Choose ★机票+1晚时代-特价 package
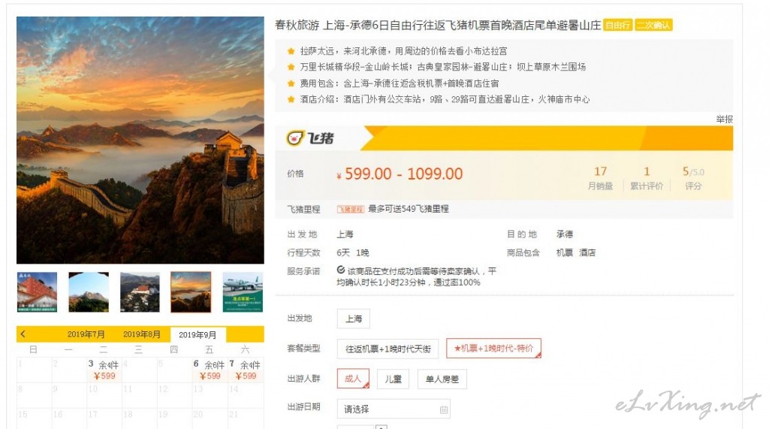The width and height of the screenshot is (769, 429). (x=493, y=349)
